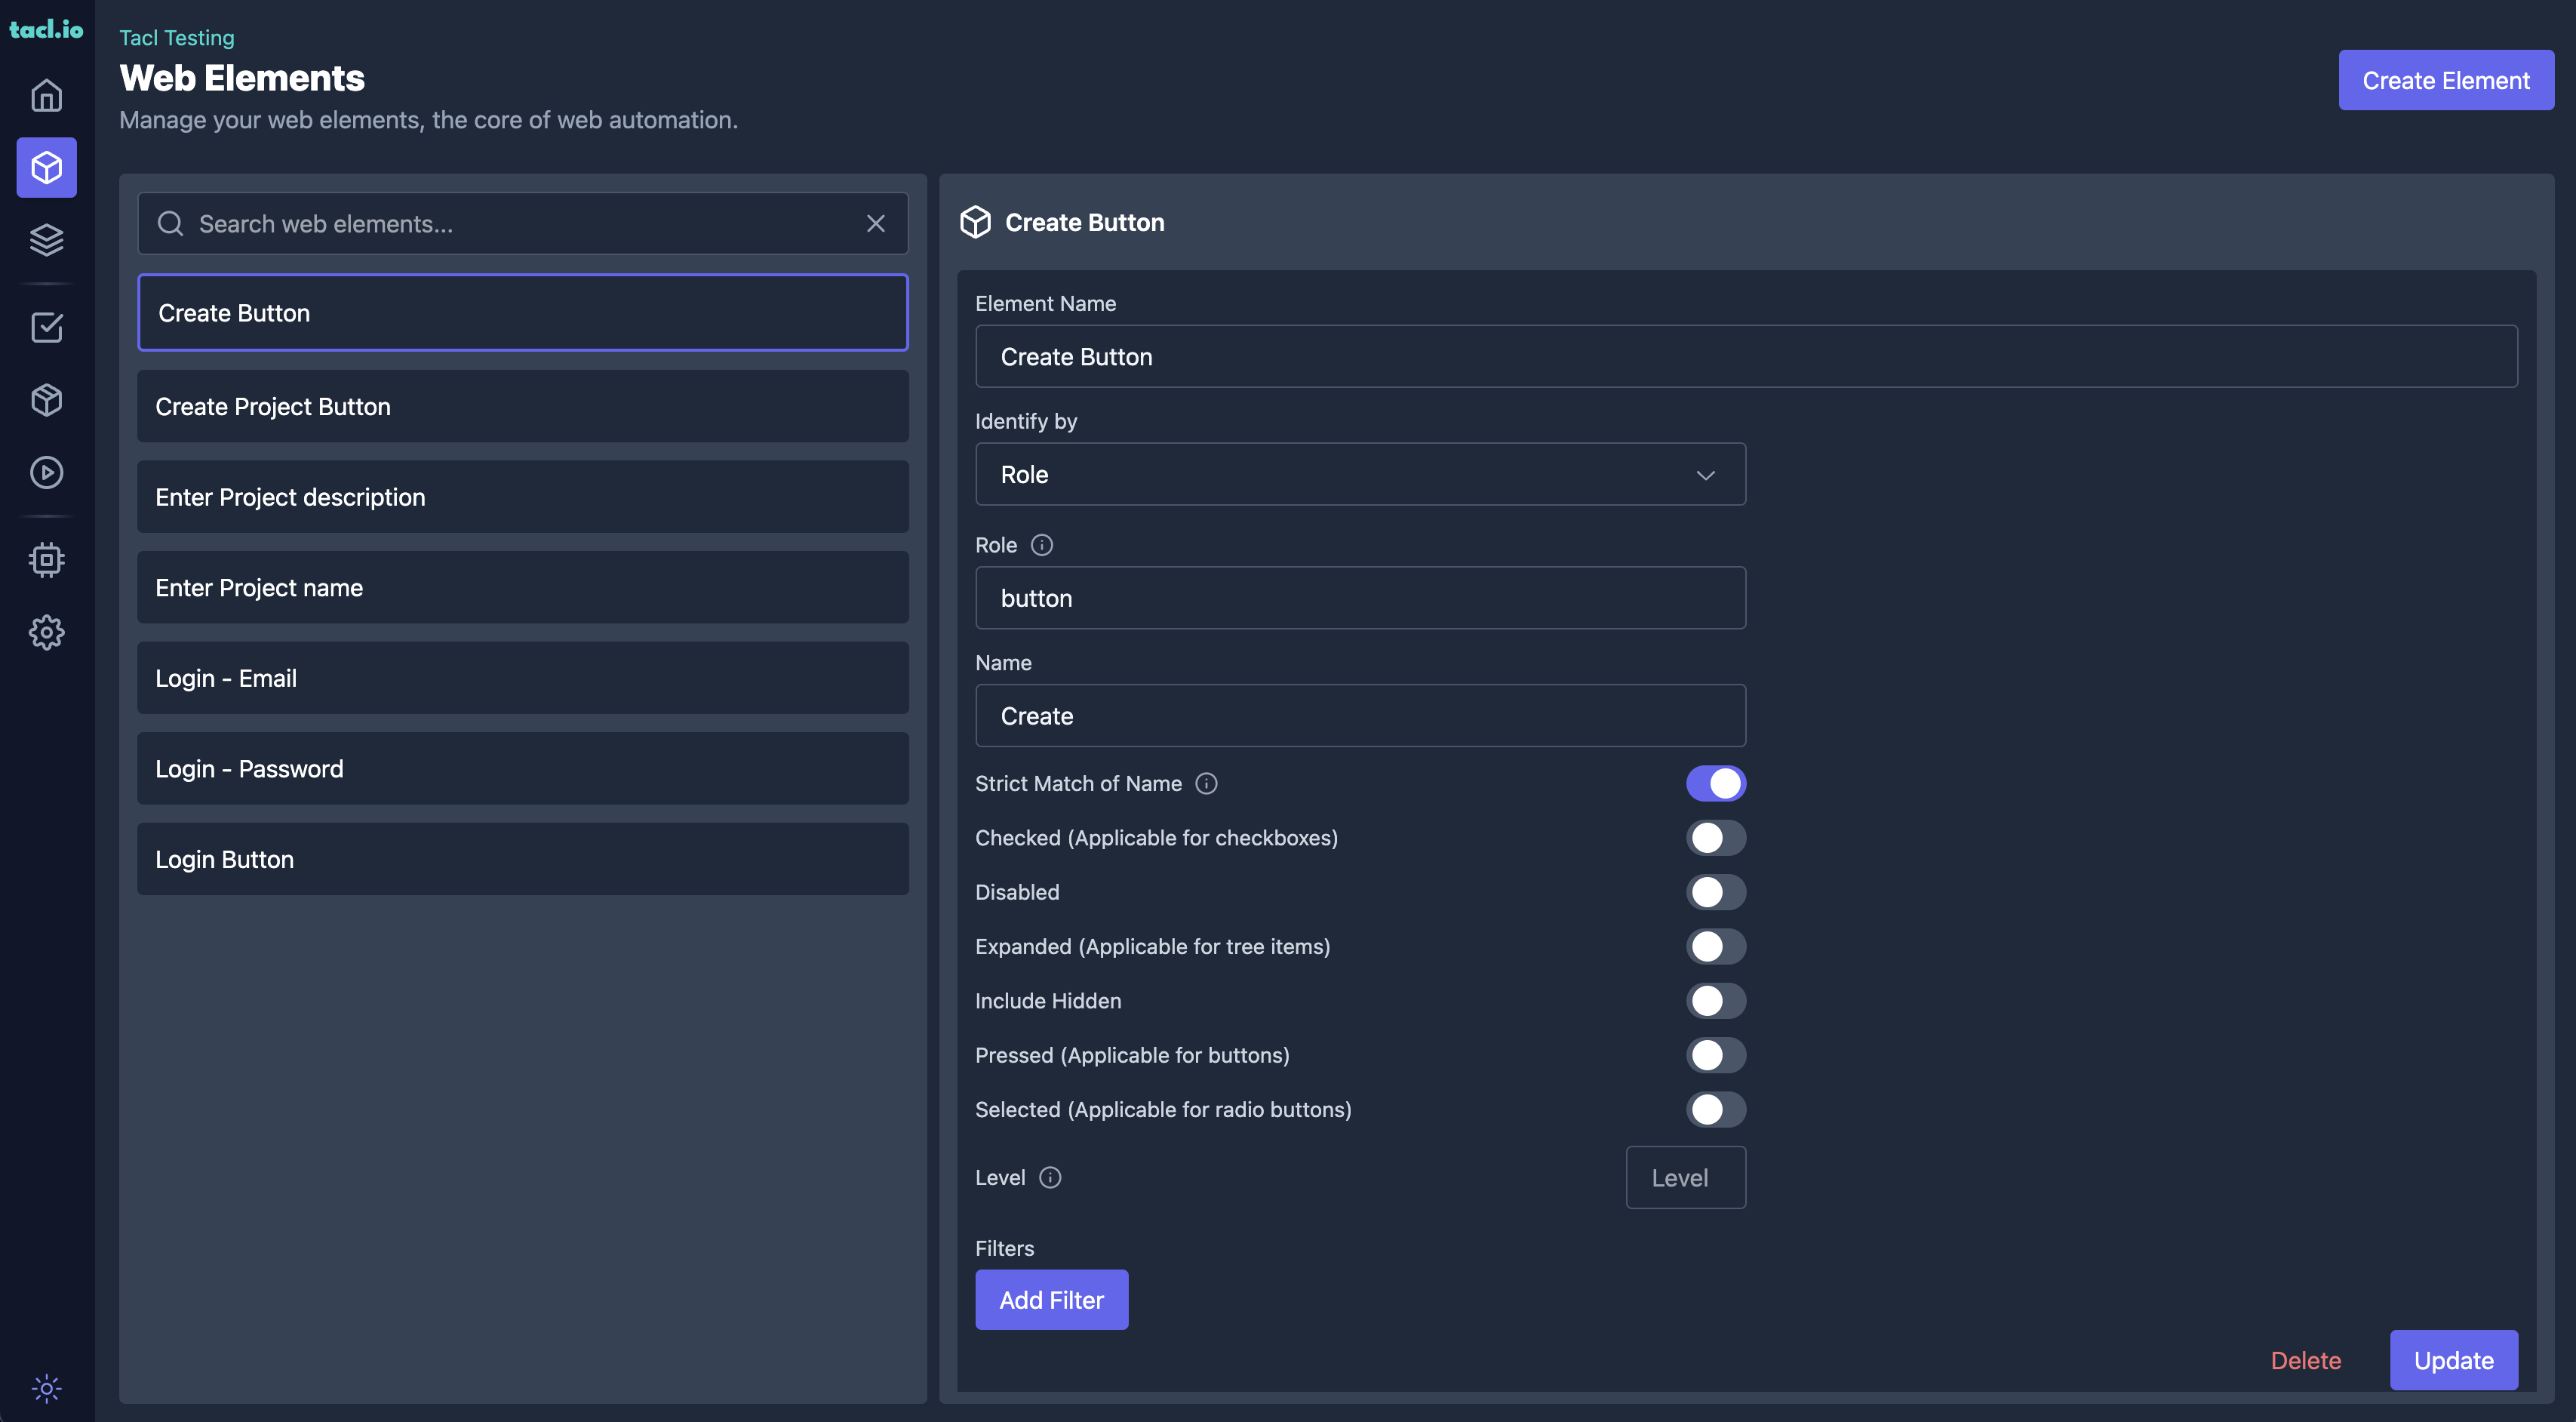This screenshot has width=2576, height=1422.
Task: Click the Level input box
Action: 1686,1178
